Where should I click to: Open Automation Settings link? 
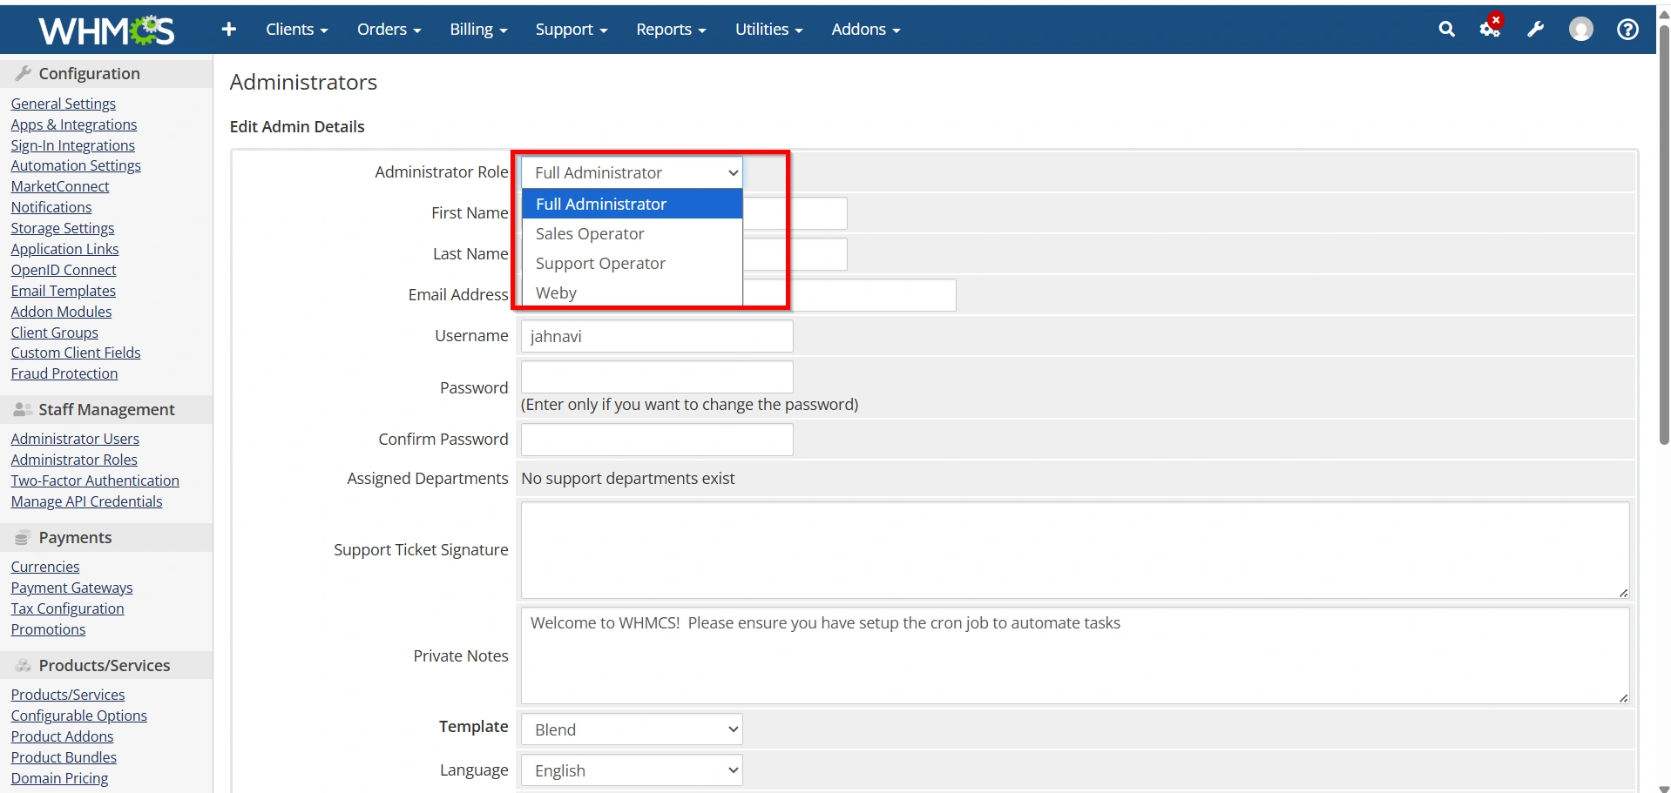[x=76, y=165]
